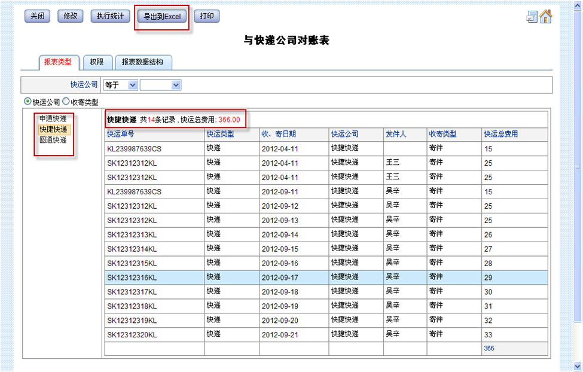This screenshot has width=583, height=372.
Task: Click the 关闭 button
Action: (37, 16)
